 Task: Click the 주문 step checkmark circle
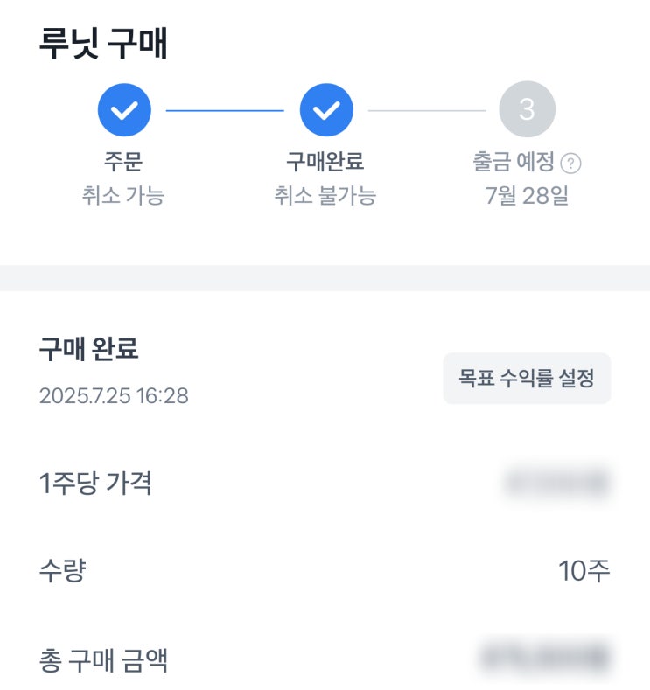[124, 110]
